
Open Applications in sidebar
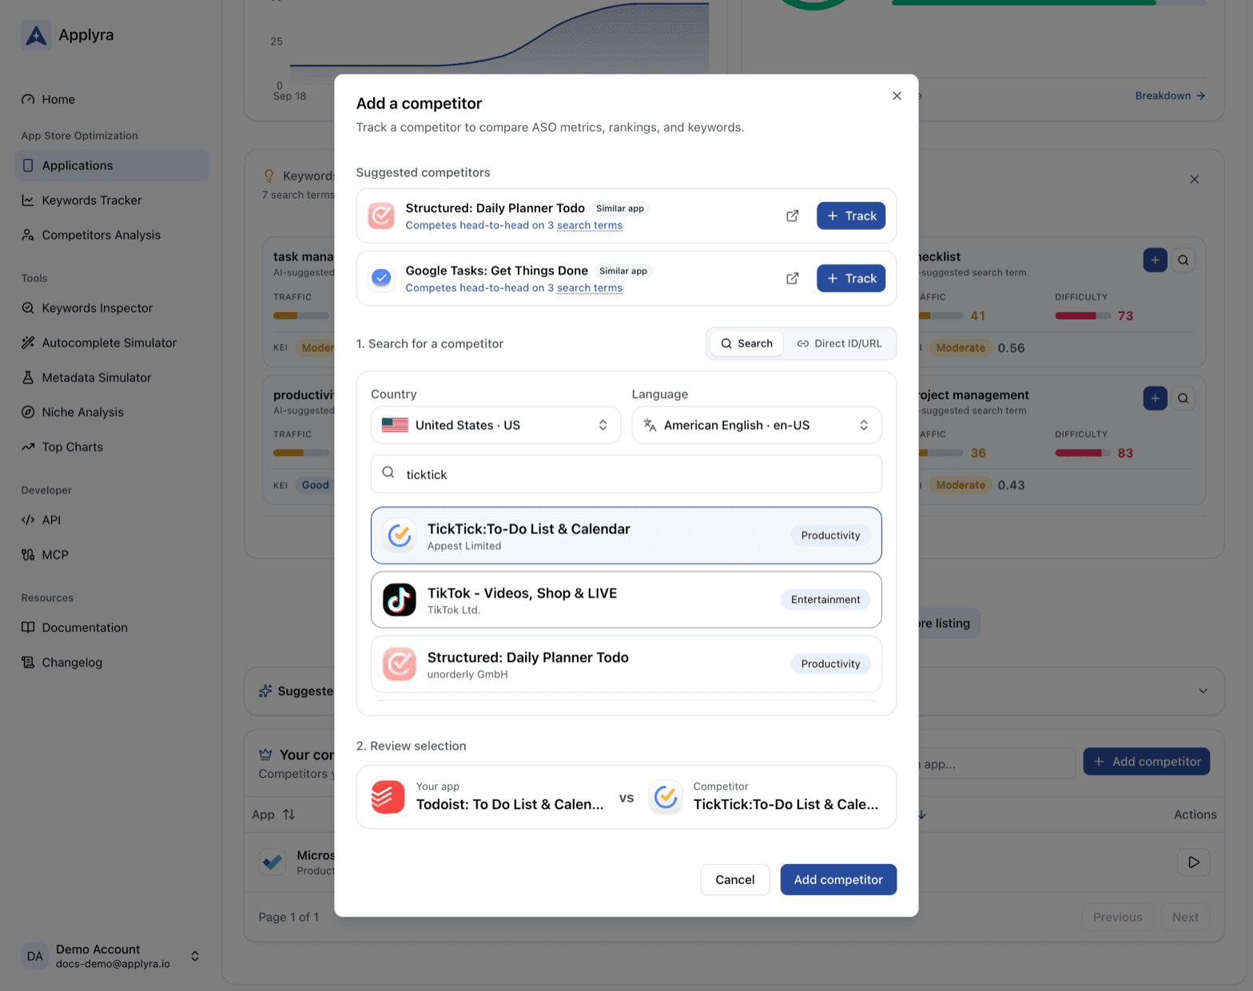click(x=111, y=165)
